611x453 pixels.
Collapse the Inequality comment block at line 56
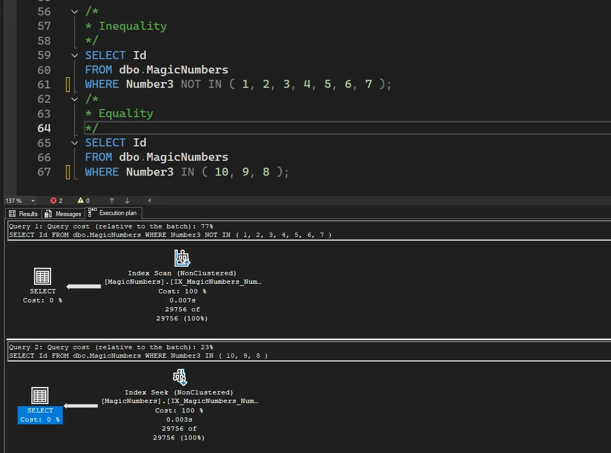(x=74, y=12)
